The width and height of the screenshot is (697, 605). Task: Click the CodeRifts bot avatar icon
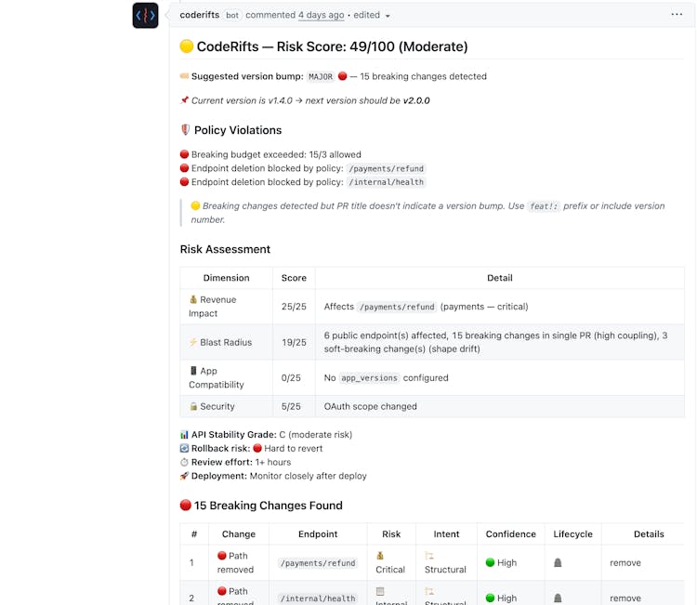[x=146, y=15]
